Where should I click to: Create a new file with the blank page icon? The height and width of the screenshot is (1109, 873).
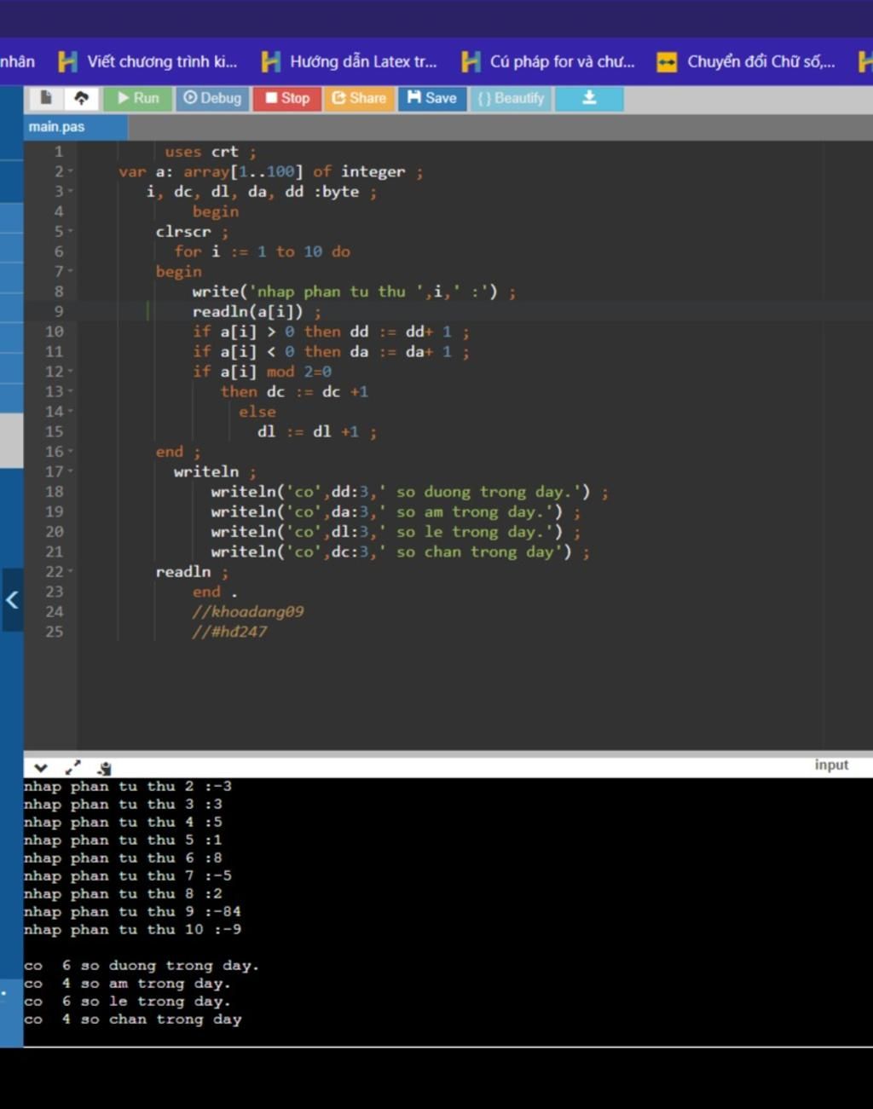pyautogui.click(x=46, y=98)
